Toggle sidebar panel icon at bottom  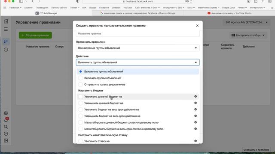(x=6, y=141)
